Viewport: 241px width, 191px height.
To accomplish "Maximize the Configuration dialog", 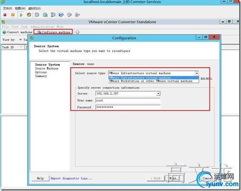I will [x=206, y=37].
